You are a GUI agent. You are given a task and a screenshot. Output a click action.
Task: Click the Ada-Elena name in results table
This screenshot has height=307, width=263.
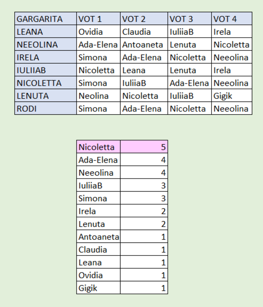[x=98, y=160]
